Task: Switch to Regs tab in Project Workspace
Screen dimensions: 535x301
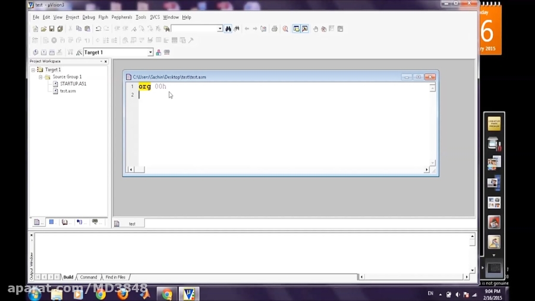Action: coord(52,222)
